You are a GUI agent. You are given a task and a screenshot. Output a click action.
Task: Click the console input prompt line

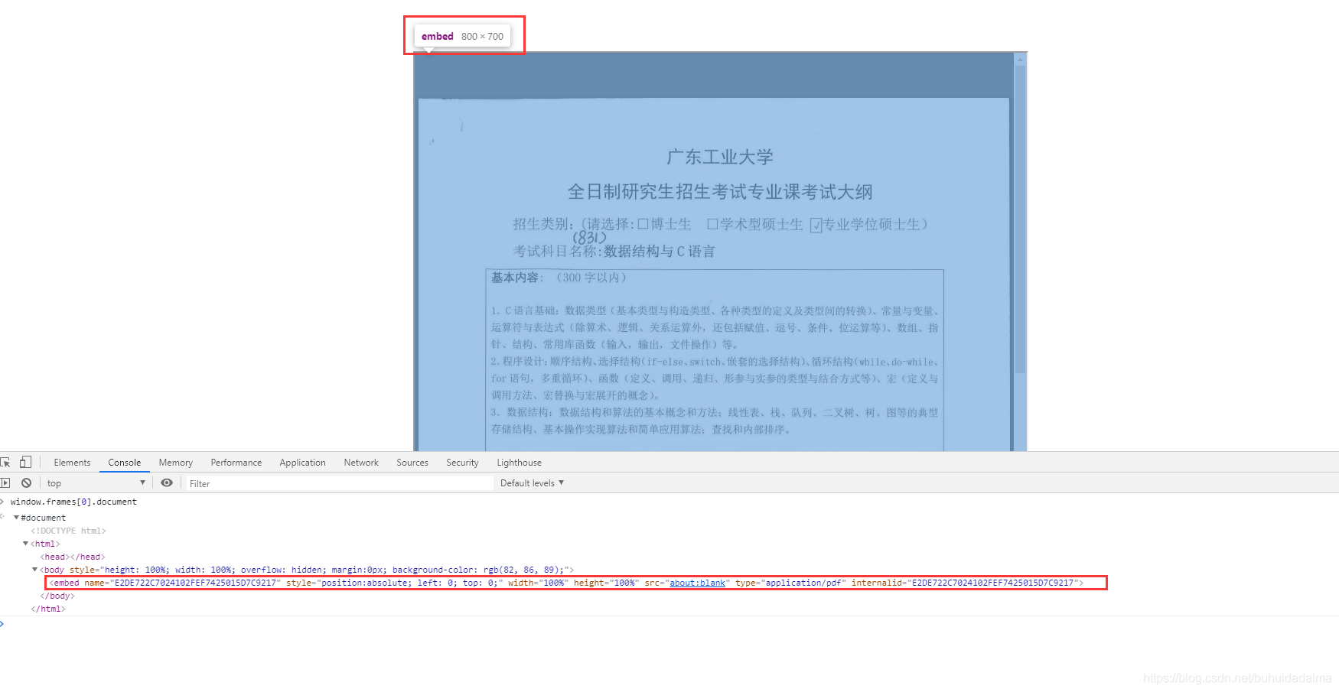pyautogui.click(x=669, y=624)
